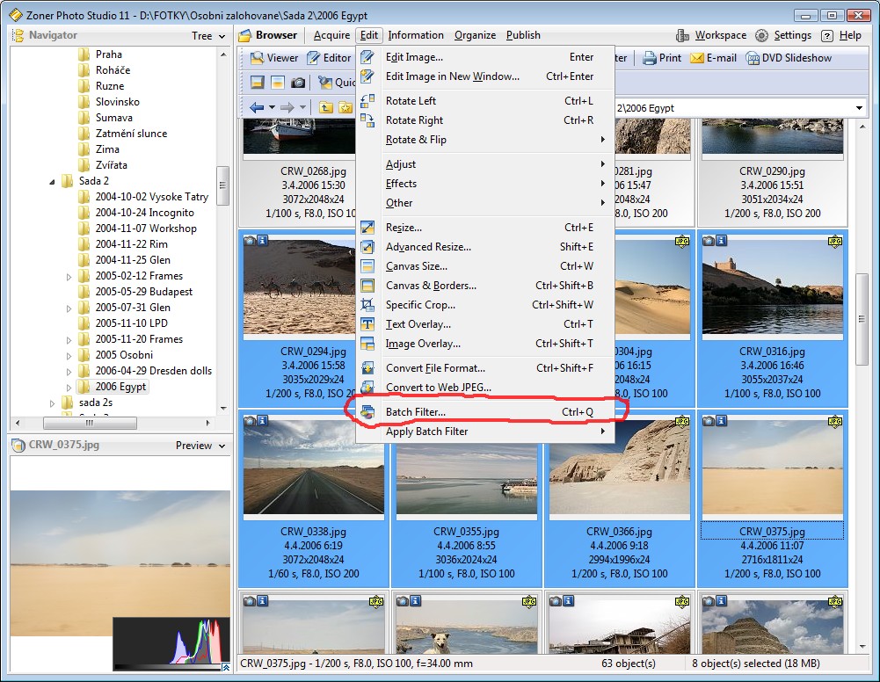Start the DVD Slideshow tool
Viewport: 880px width, 682px height.
[x=789, y=58]
